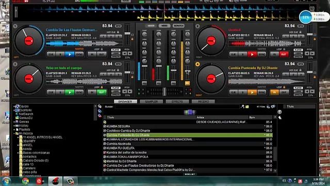Open the EFFECTS tab
This screenshot has height=186, width=330.
coord(177,101)
